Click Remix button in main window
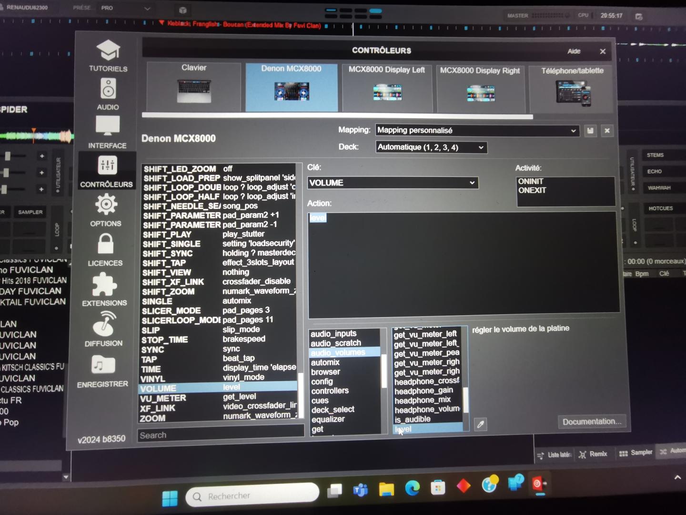Image resolution: width=686 pixels, height=515 pixels. pos(594,454)
